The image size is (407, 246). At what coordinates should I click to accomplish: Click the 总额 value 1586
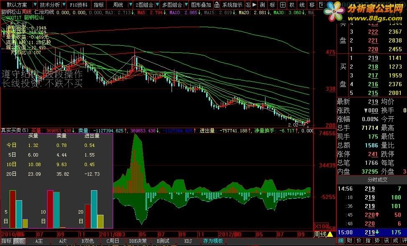(x=372, y=145)
